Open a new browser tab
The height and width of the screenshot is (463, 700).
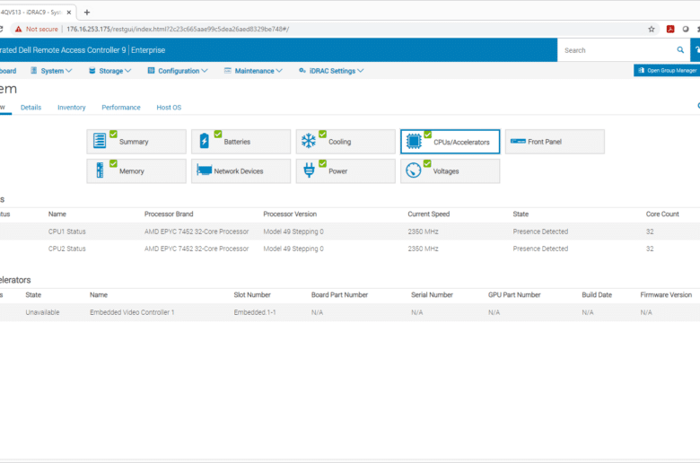coord(87,13)
